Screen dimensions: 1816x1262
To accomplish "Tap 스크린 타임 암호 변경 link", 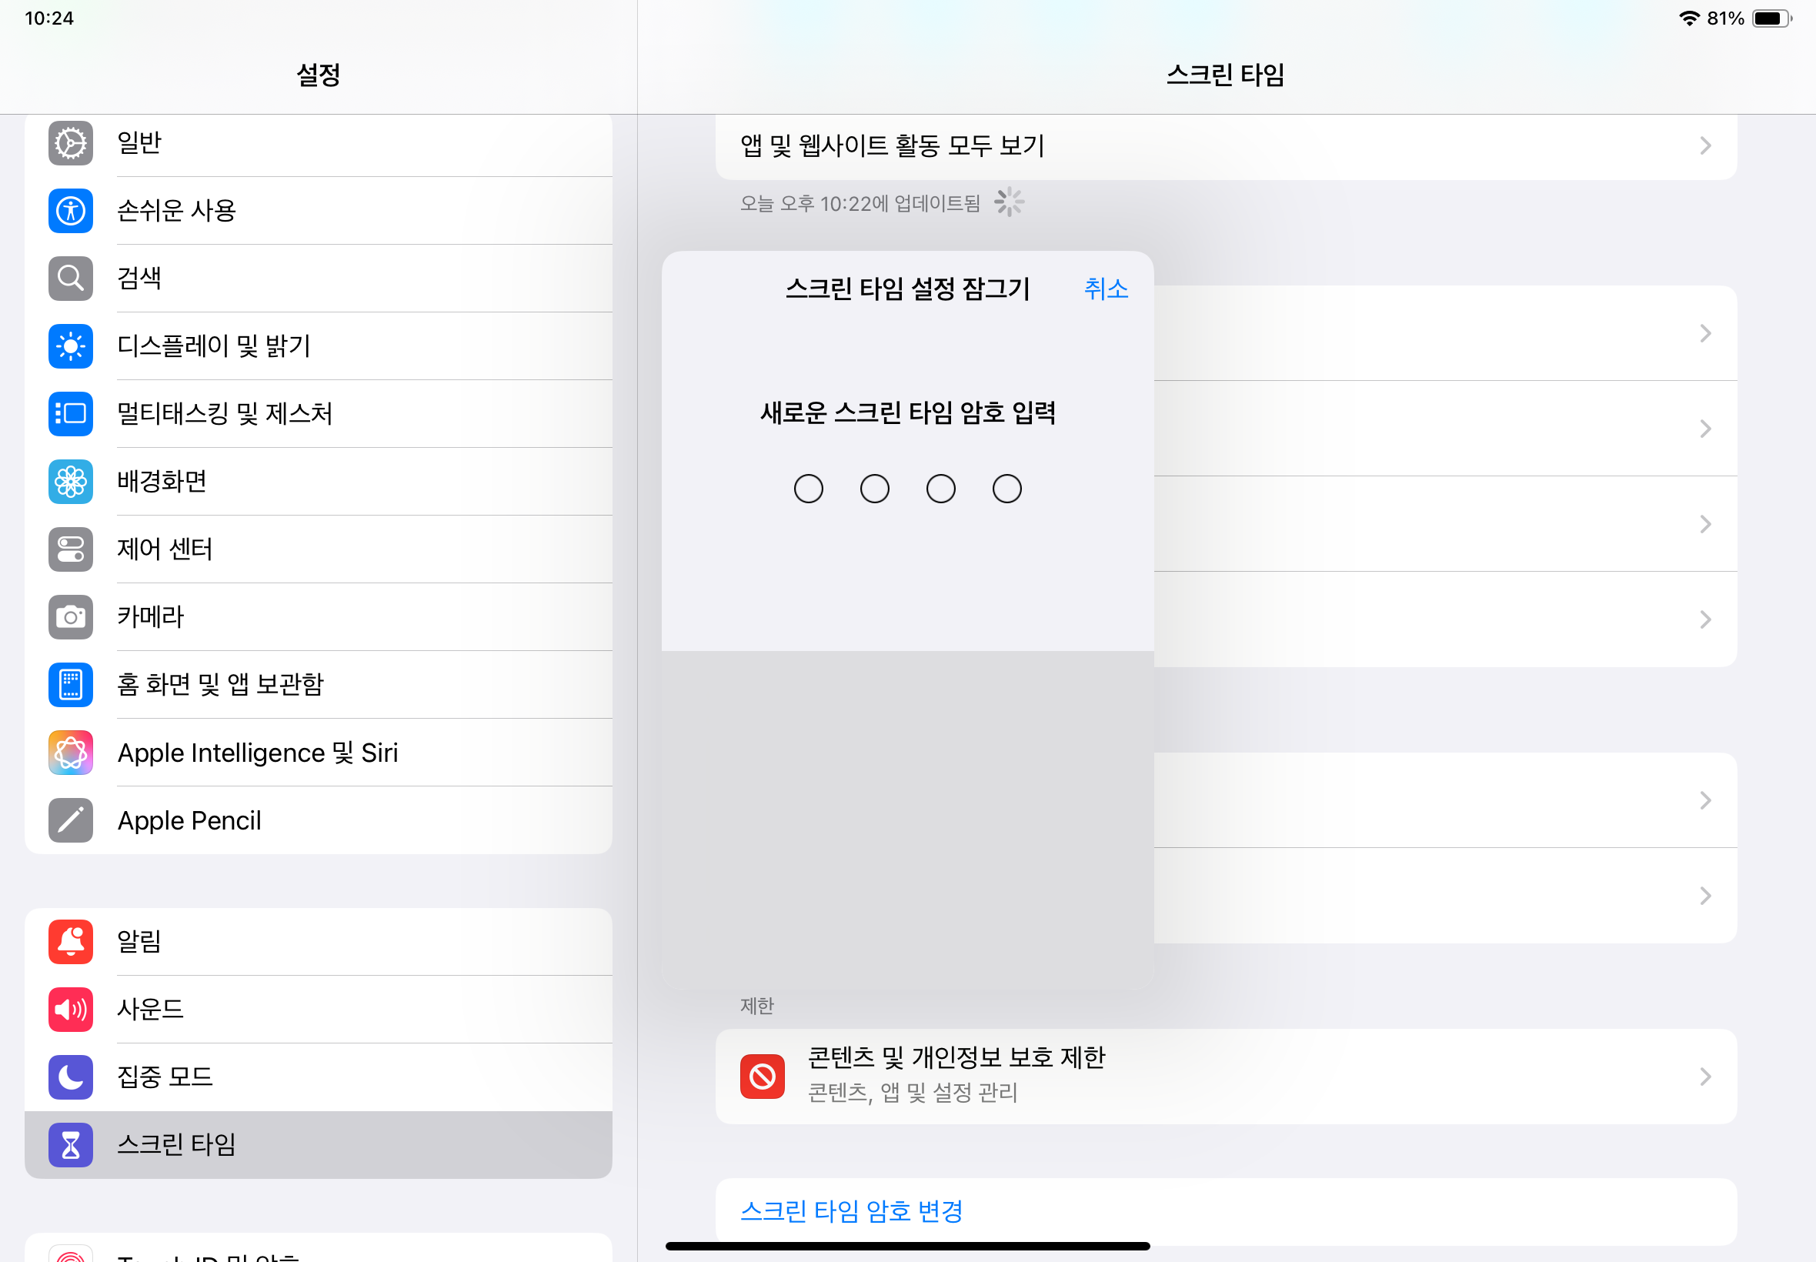I will pyautogui.click(x=851, y=1210).
